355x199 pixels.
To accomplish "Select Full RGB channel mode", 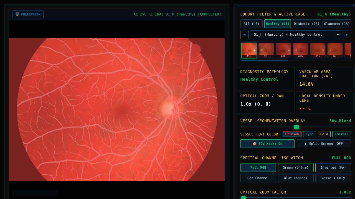I will [258, 167].
